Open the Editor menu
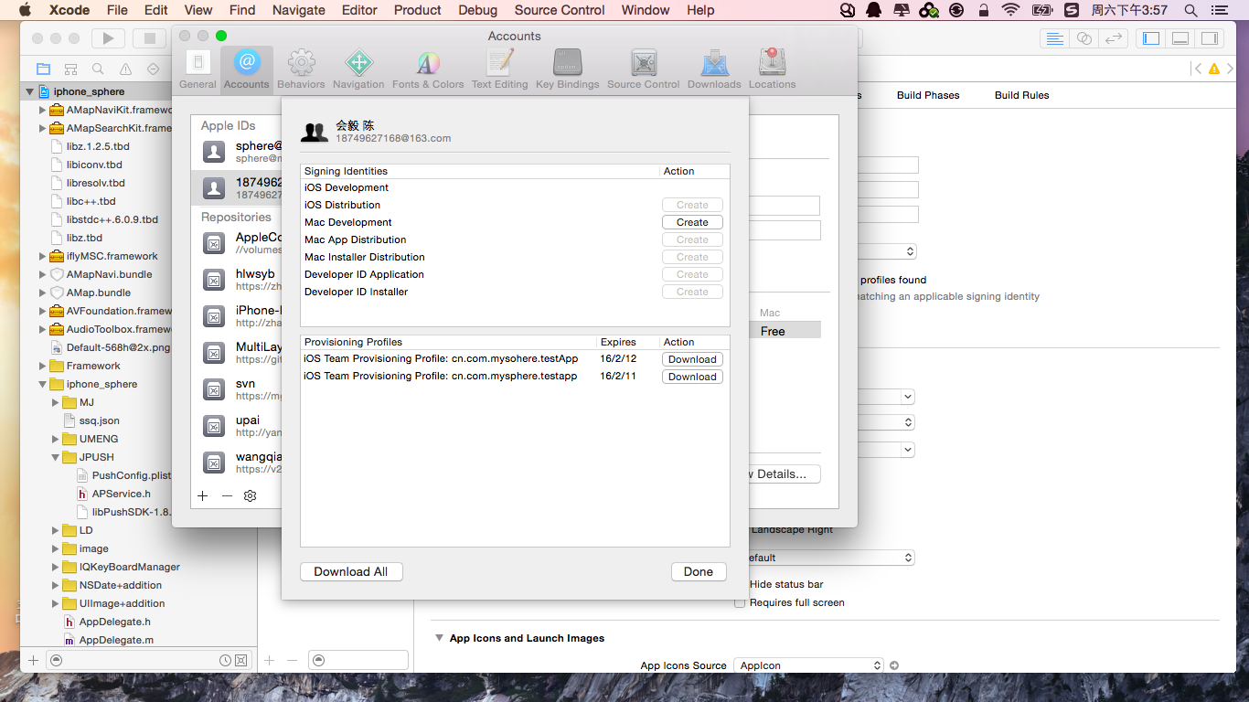Image resolution: width=1249 pixels, height=702 pixels. click(x=359, y=10)
